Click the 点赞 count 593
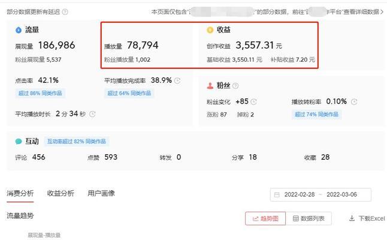Image resolution: width=387 pixels, height=240 pixels. click(x=111, y=157)
